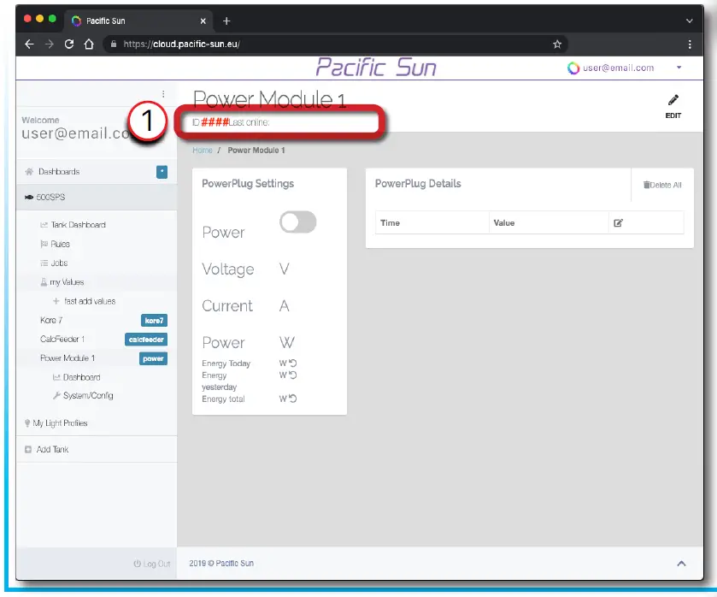Screen dimensions: 717x597
Task: Click the kore7 badge
Action: [154, 321]
